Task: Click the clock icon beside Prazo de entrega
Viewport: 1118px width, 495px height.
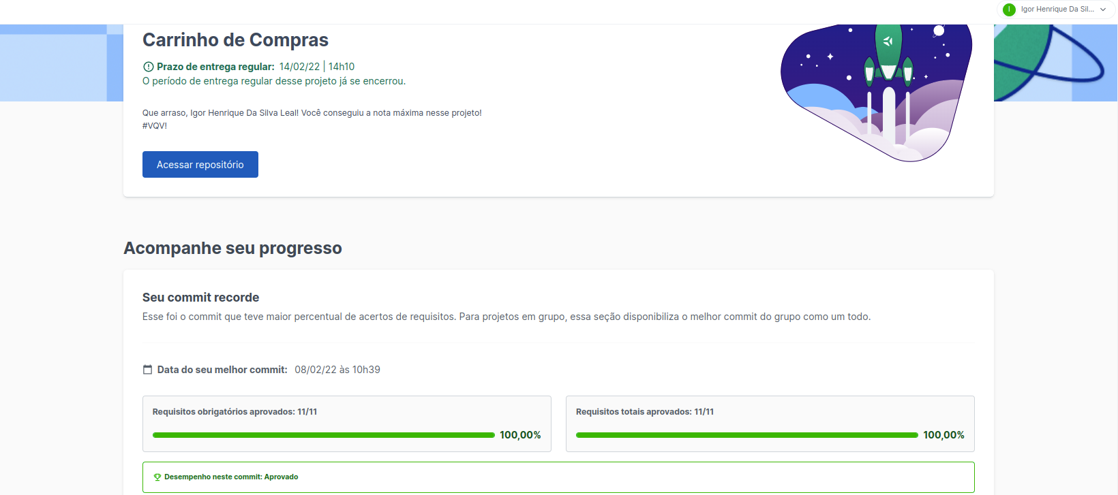Action: click(148, 67)
